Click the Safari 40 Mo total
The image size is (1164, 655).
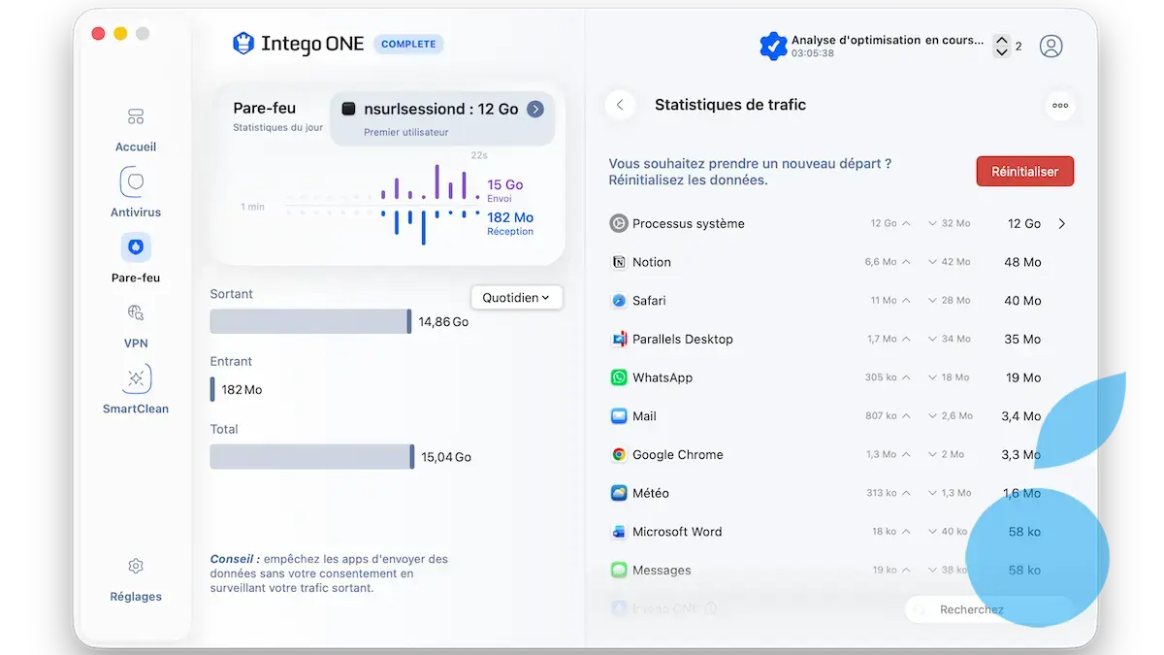coord(1022,301)
